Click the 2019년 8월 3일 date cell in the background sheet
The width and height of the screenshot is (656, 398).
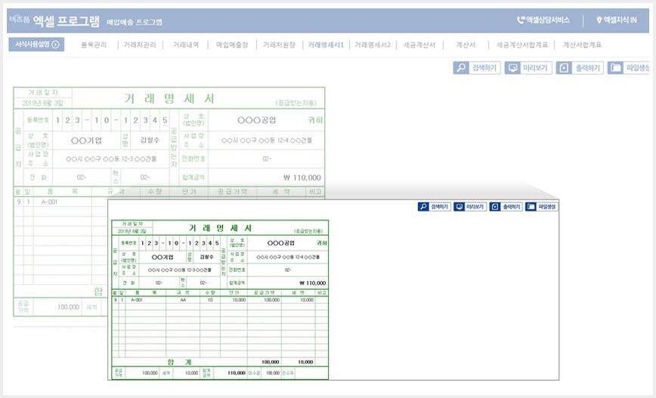pos(42,103)
